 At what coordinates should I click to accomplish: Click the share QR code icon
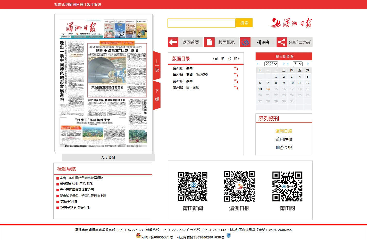[x=282, y=42]
